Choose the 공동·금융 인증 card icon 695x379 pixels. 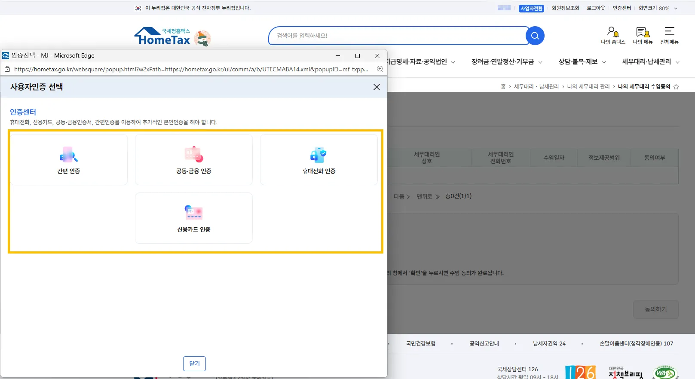(194, 154)
